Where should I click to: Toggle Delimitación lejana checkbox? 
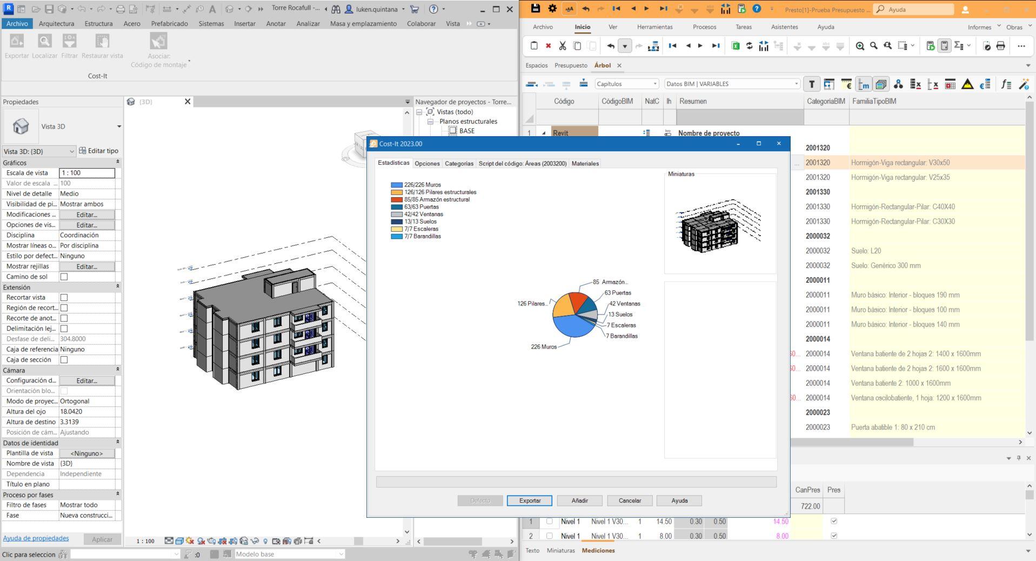point(64,329)
